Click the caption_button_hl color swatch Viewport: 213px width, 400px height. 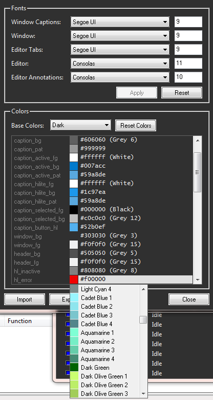coord(74,227)
